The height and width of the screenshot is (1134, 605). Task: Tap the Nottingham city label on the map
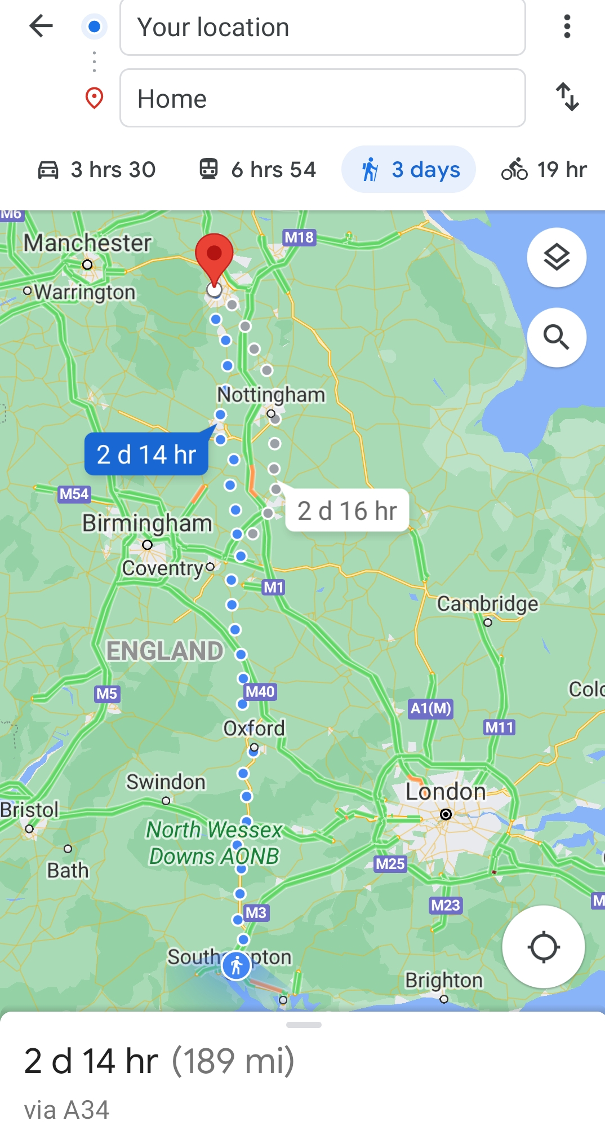click(272, 394)
